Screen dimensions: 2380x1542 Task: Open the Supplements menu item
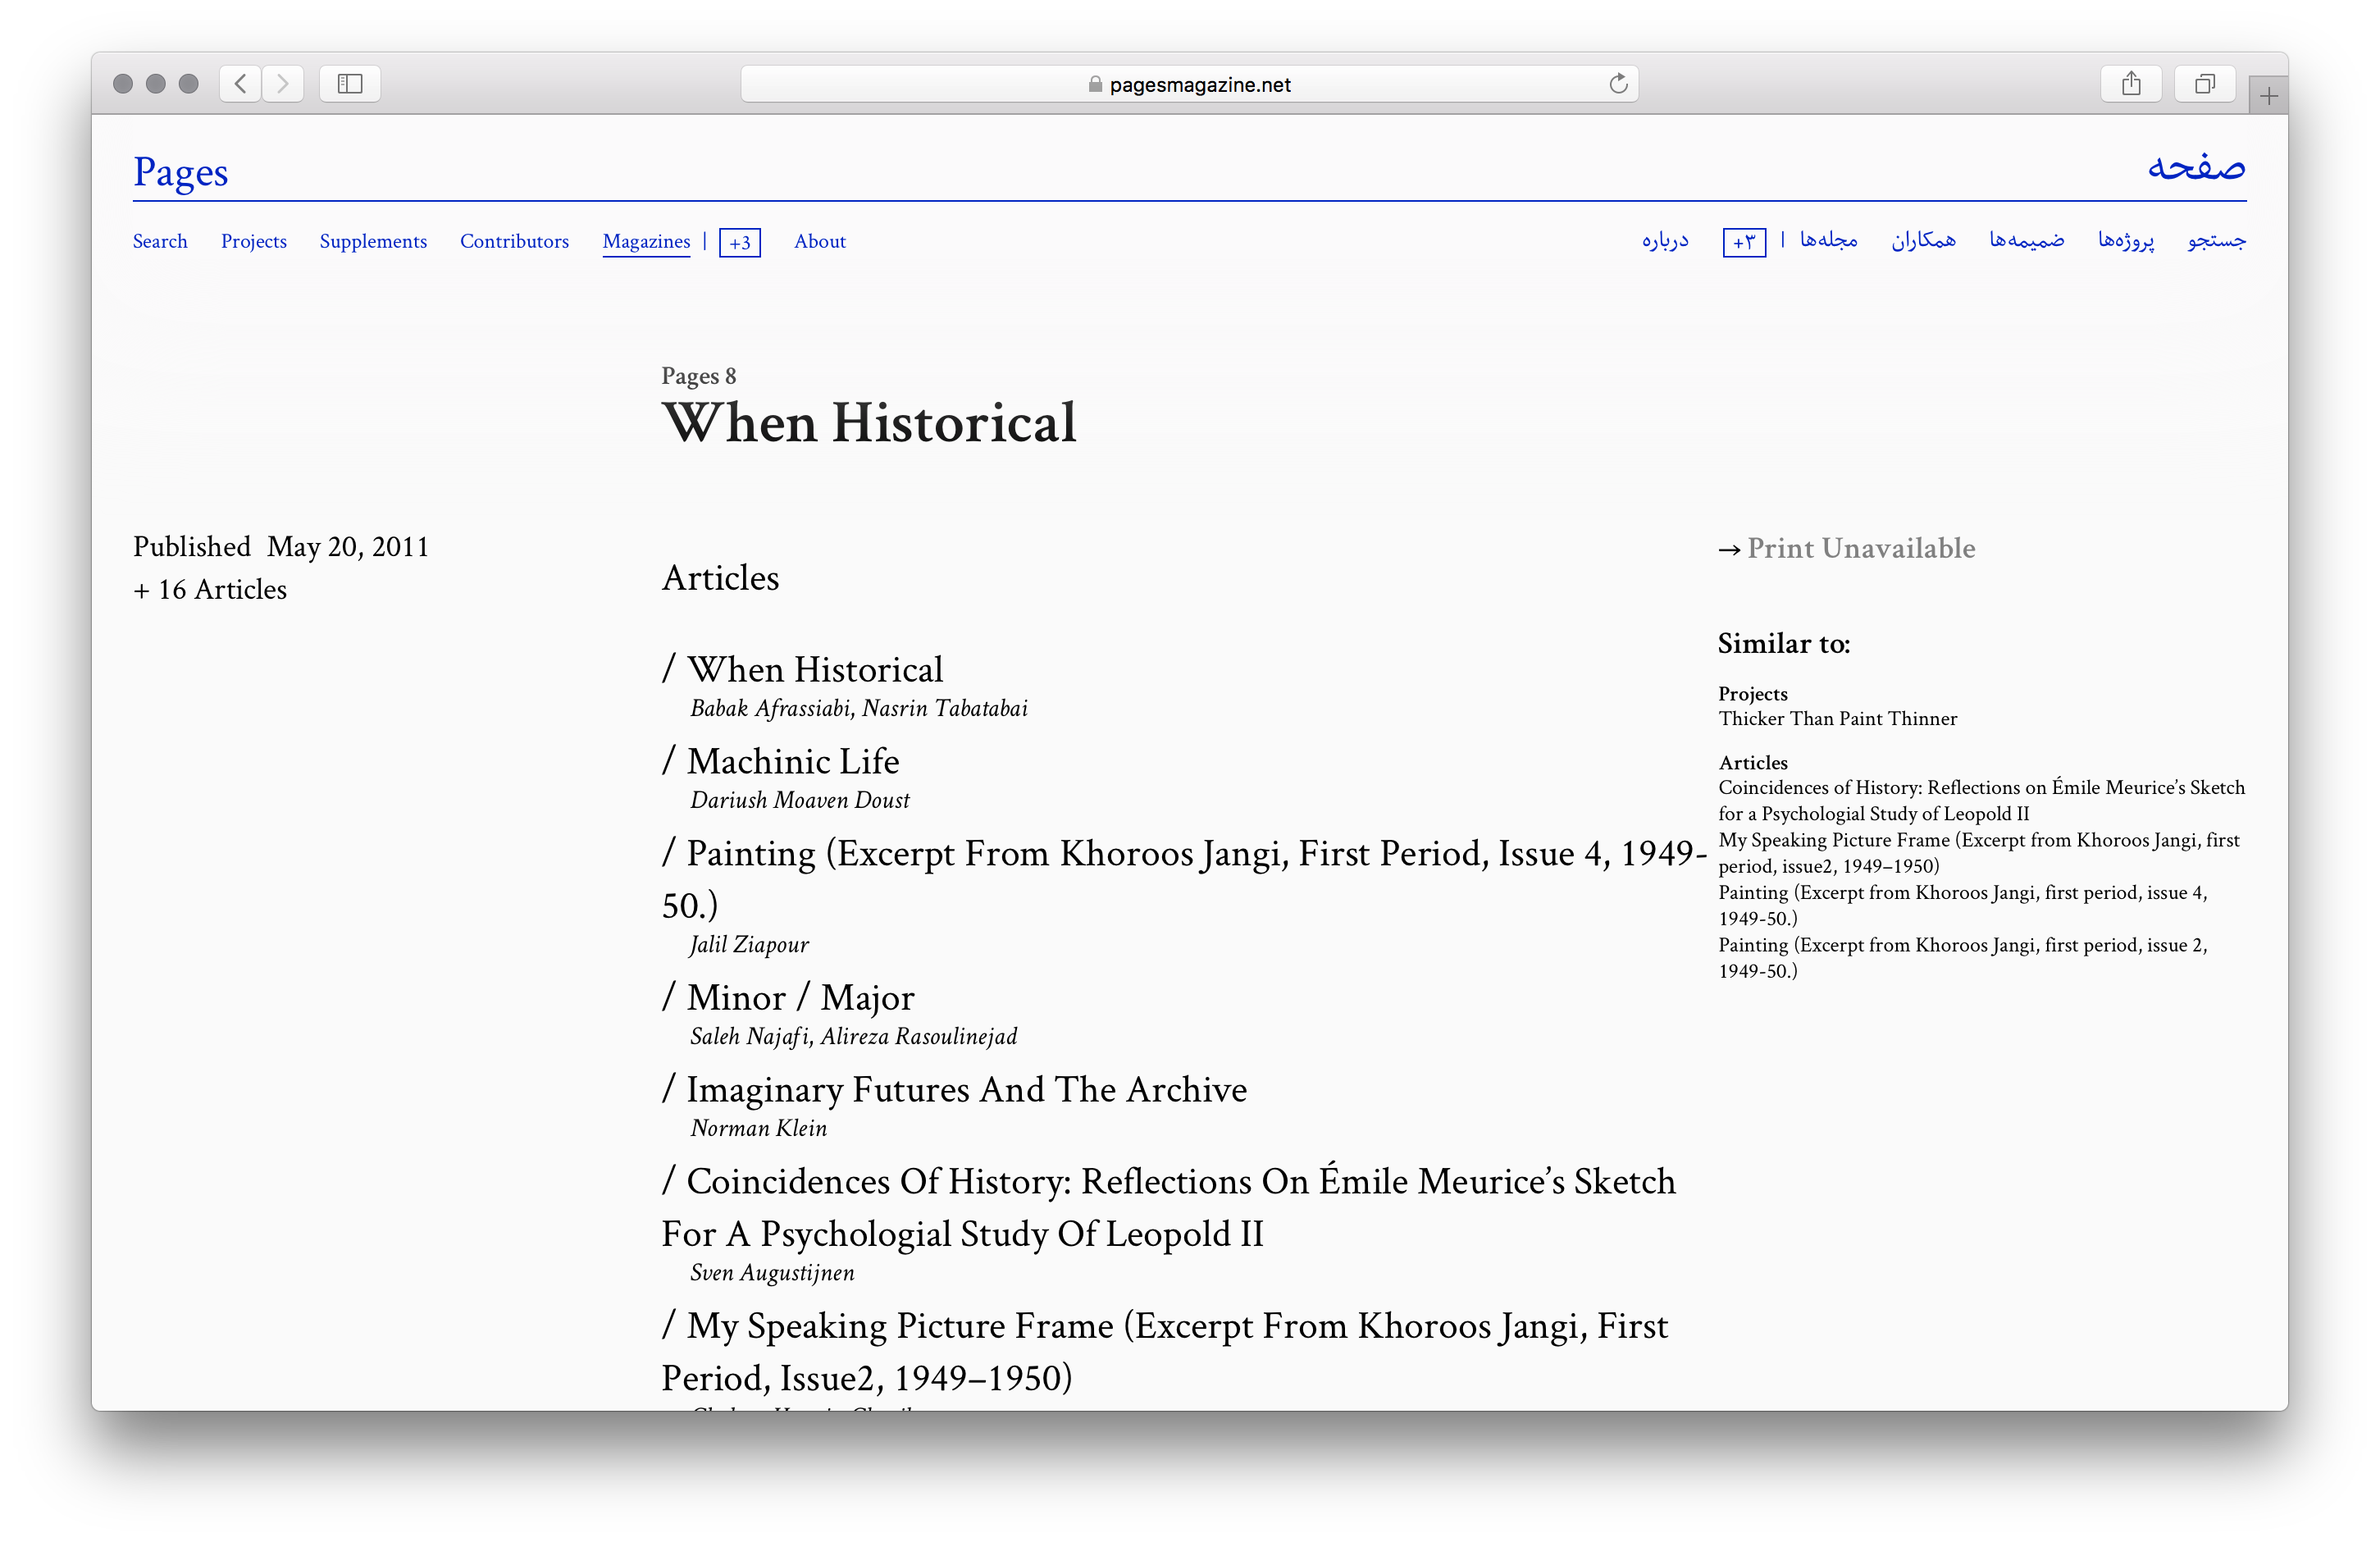click(x=373, y=242)
